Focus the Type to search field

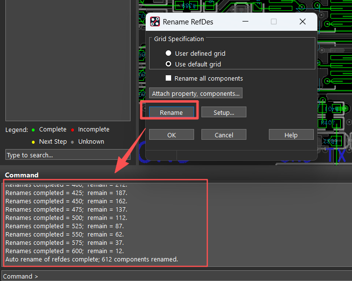pos(68,154)
